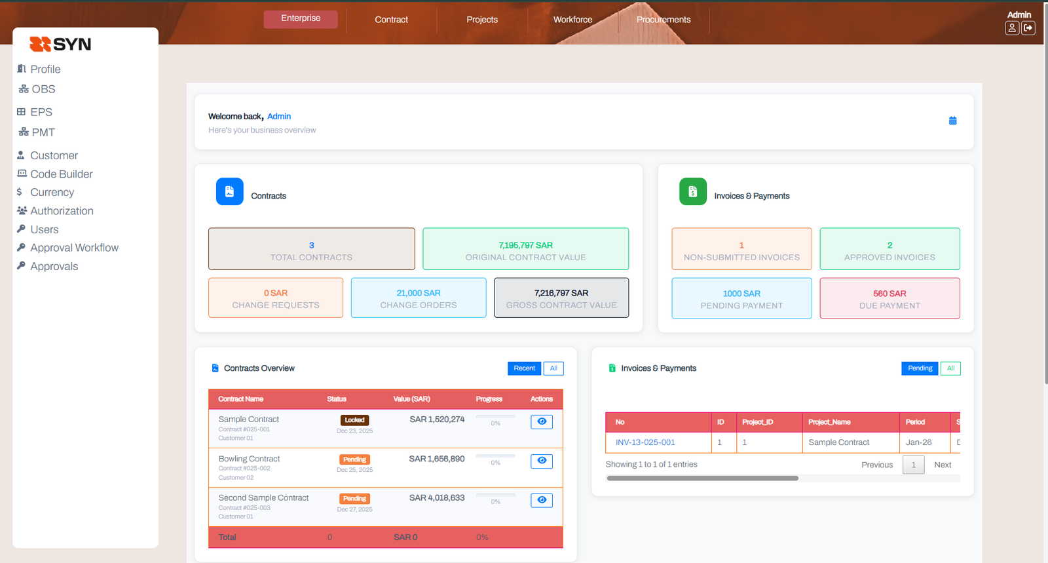Image resolution: width=1048 pixels, height=563 pixels.
Task: Click the SYN logo
Action: (60, 44)
